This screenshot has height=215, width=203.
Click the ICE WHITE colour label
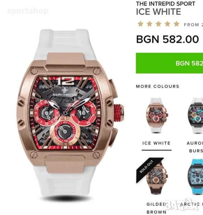(156, 143)
